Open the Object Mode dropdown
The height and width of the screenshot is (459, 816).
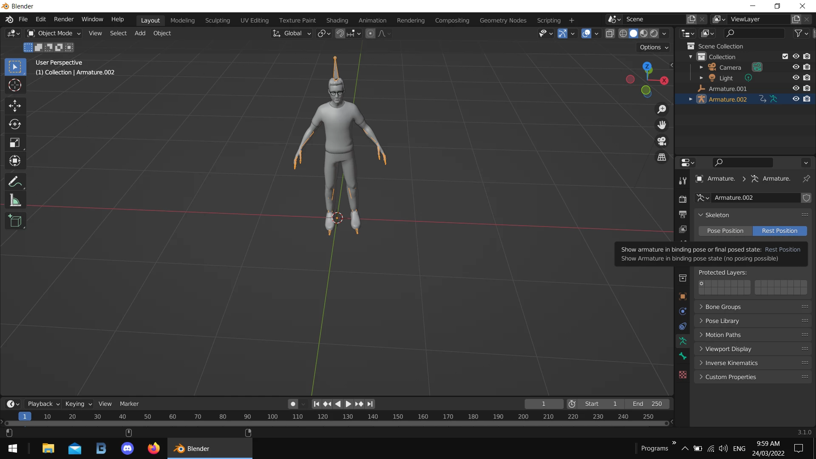54,33
